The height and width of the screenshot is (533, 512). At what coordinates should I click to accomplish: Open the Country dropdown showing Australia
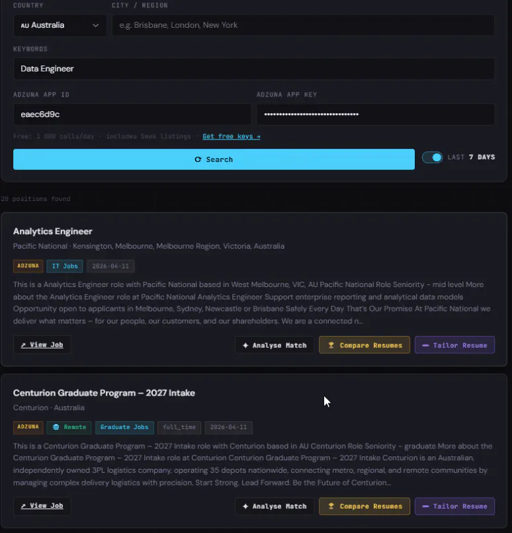[60, 25]
